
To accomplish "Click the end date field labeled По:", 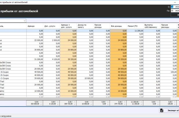I will (x=175, y=10).
